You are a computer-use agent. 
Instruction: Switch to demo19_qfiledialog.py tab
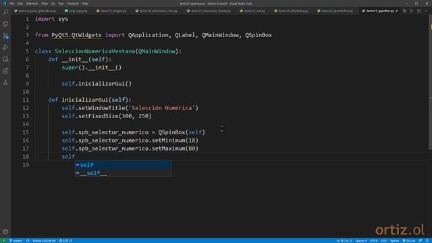click(291, 11)
